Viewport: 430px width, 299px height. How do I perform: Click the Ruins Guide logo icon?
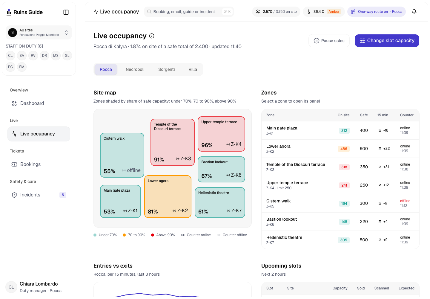tap(9, 12)
